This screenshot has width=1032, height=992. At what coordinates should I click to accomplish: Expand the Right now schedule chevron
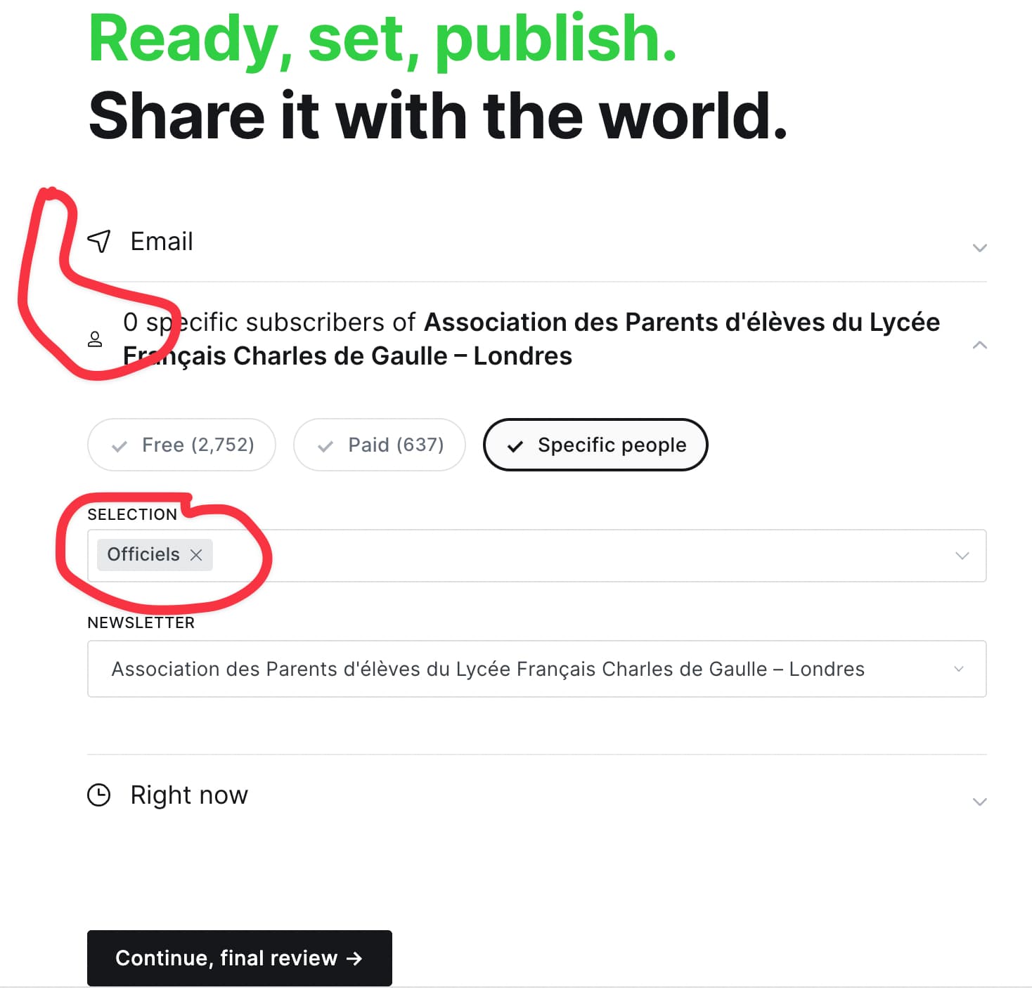click(x=979, y=802)
